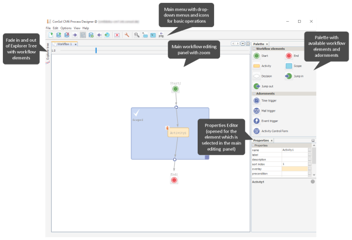Click the browse button beside the name property
The width and height of the screenshot is (352, 240).
[x=309, y=150]
